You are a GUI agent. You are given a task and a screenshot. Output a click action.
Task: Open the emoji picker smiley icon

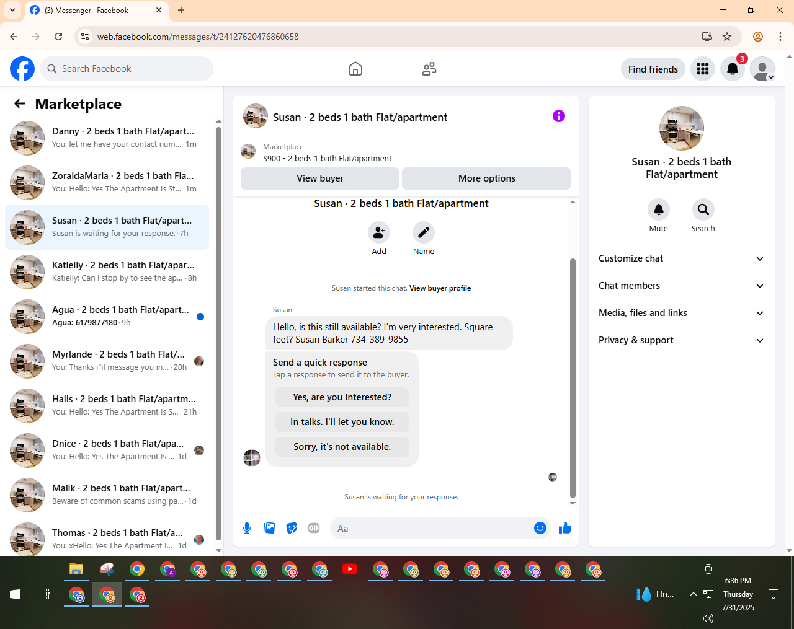click(540, 528)
